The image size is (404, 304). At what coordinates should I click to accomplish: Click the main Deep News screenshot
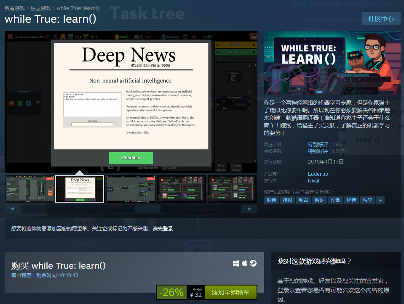point(131,102)
